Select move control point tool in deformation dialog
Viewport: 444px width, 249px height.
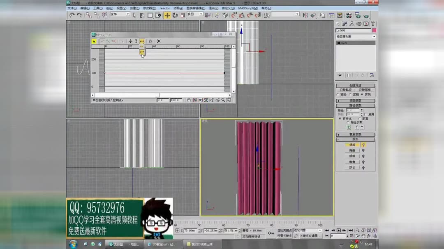coord(130,41)
